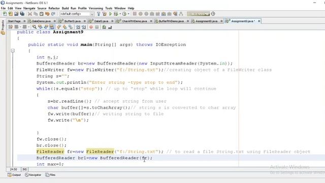Open the Refactor menu
The height and width of the screenshot is (183, 325).
point(54,8)
